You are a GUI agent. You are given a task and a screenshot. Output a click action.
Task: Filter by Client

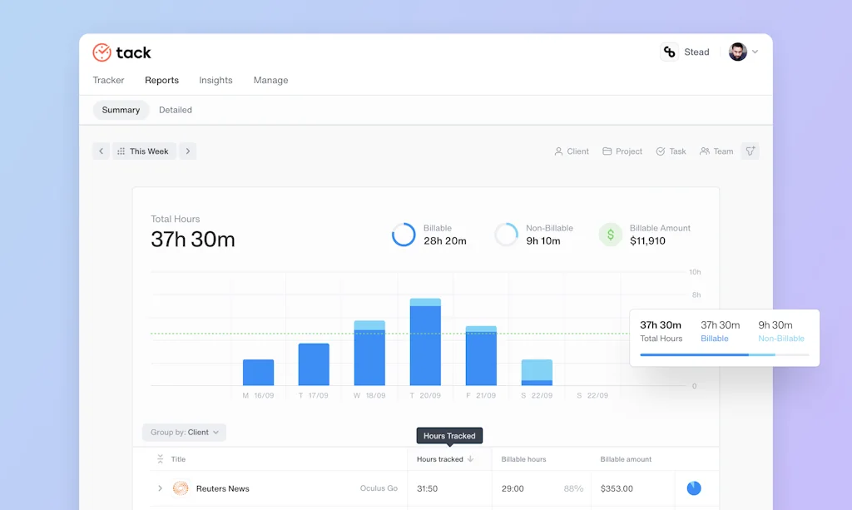click(571, 151)
